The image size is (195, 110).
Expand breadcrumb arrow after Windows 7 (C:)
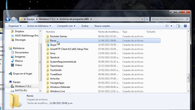(x=58, y=19)
